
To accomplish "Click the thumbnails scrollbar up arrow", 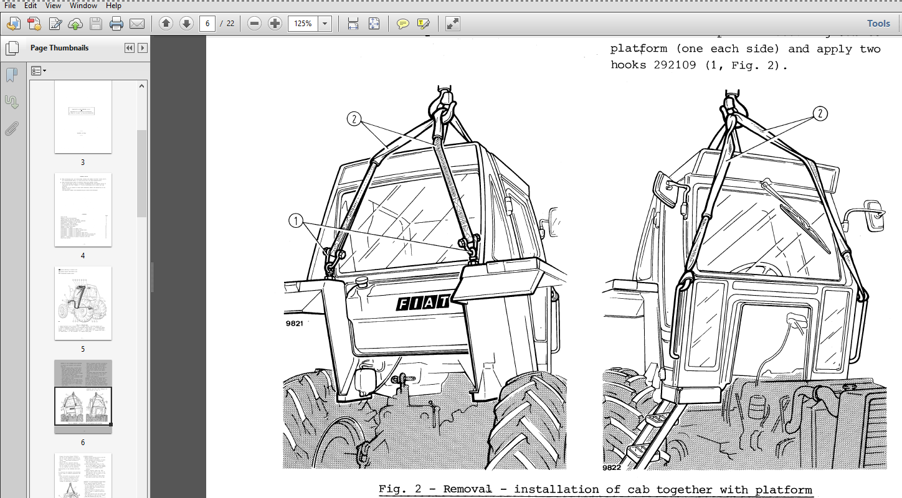I will (x=142, y=86).
